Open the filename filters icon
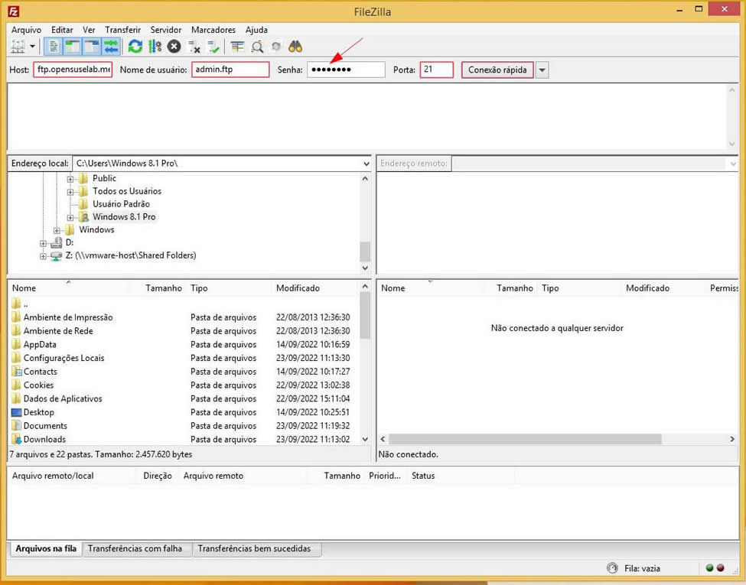 point(238,47)
